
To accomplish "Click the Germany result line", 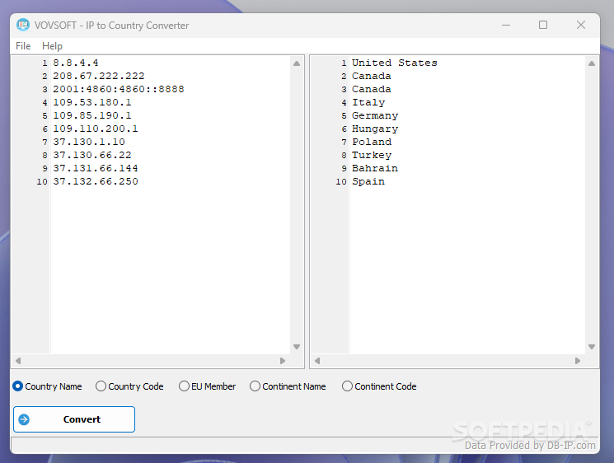I will pos(375,116).
